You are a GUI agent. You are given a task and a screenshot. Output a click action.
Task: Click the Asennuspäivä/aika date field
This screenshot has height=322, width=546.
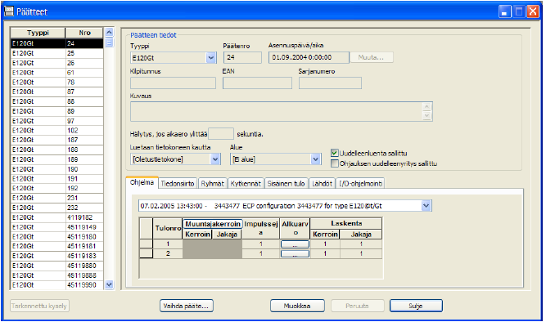coord(309,58)
